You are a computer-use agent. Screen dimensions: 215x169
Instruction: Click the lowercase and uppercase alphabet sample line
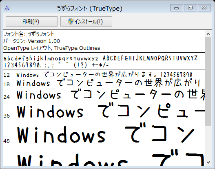(x=100, y=58)
